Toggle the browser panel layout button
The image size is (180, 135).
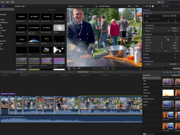[167, 2]
